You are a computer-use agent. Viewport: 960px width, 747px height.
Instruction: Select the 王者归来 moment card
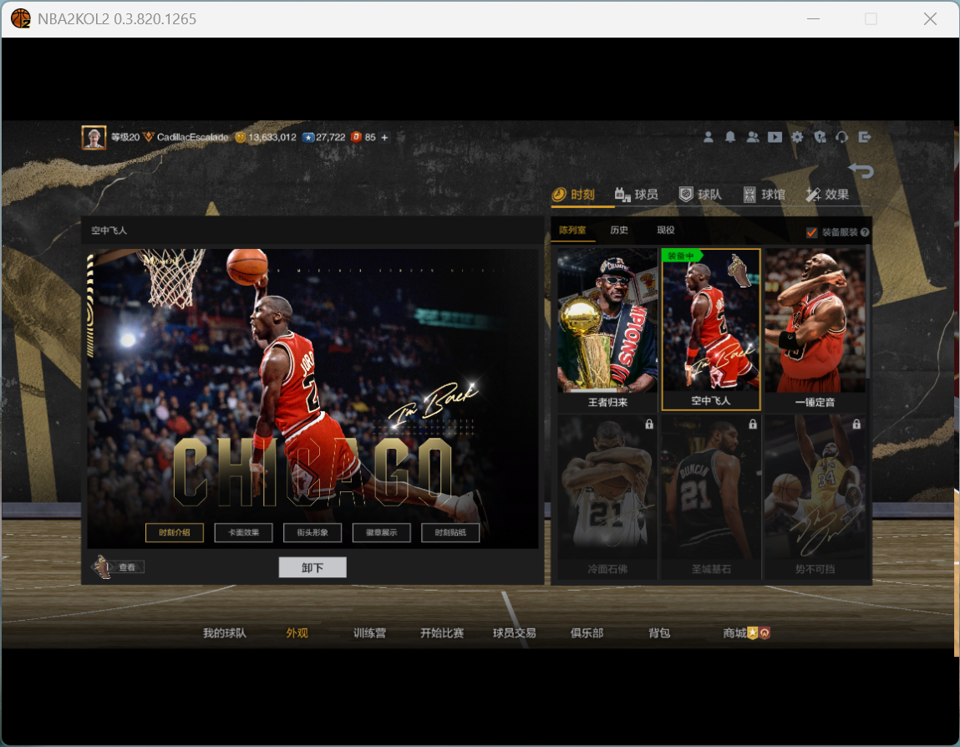tap(607, 330)
